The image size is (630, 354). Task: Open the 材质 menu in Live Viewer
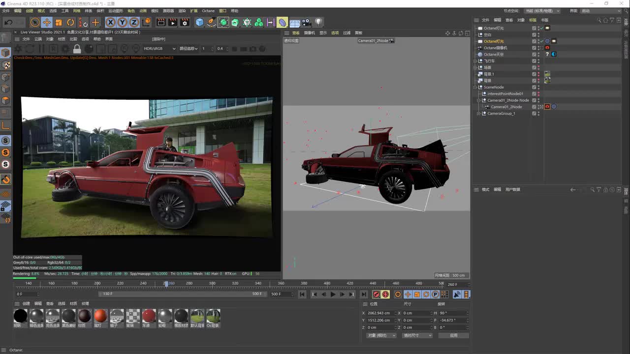tap(62, 39)
